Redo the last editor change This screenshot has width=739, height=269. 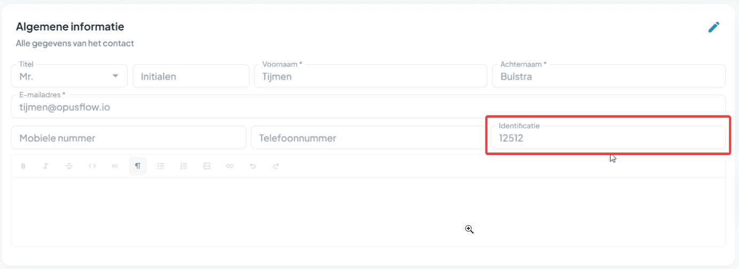[x=276, y=166]
